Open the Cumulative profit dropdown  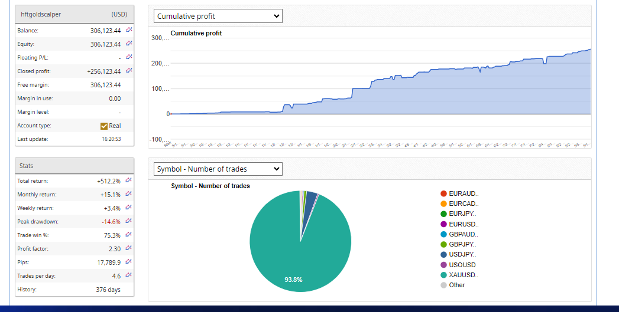tap(218, 17)
